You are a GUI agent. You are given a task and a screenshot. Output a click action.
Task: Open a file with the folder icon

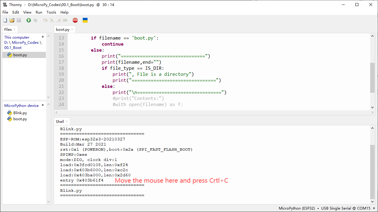point(12,20)
